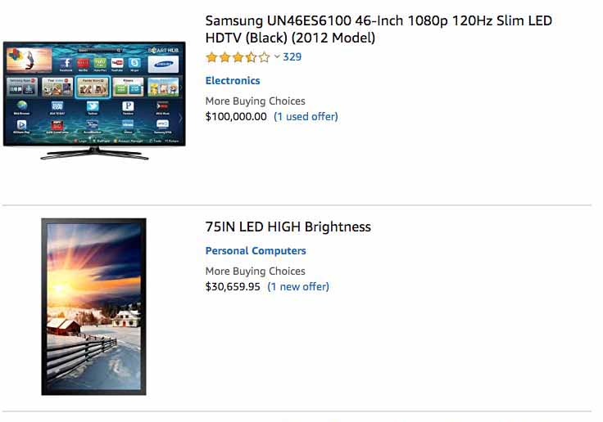Click More Buying Choices under Samsung TV
603x422 pixels.
pyautogui.click(x=256, y=101)
